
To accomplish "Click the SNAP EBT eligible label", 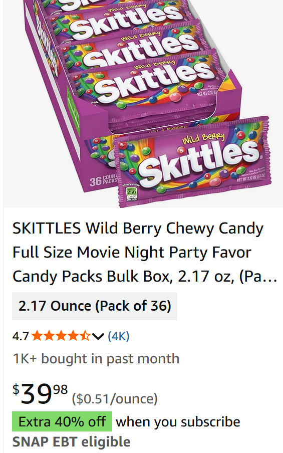I will (x=71, y=442).
